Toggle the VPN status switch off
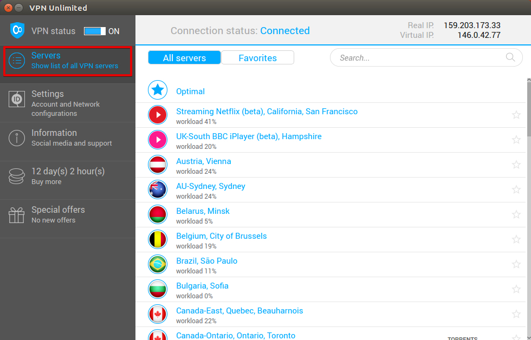Viewport: 531px width, 340px height. click(95, 31)
